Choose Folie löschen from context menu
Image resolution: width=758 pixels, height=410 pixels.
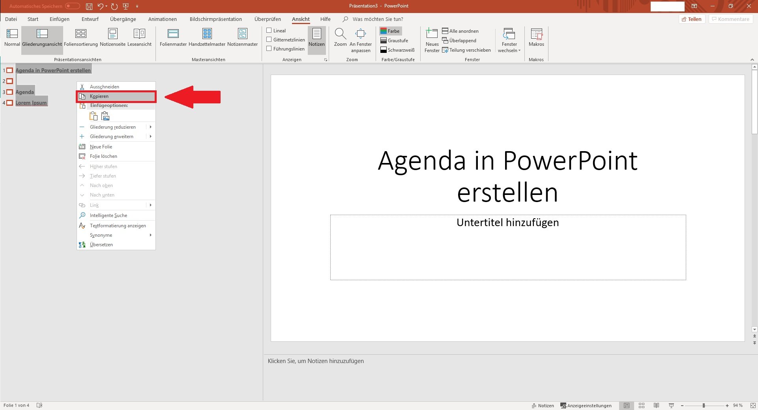coord(116,156)
